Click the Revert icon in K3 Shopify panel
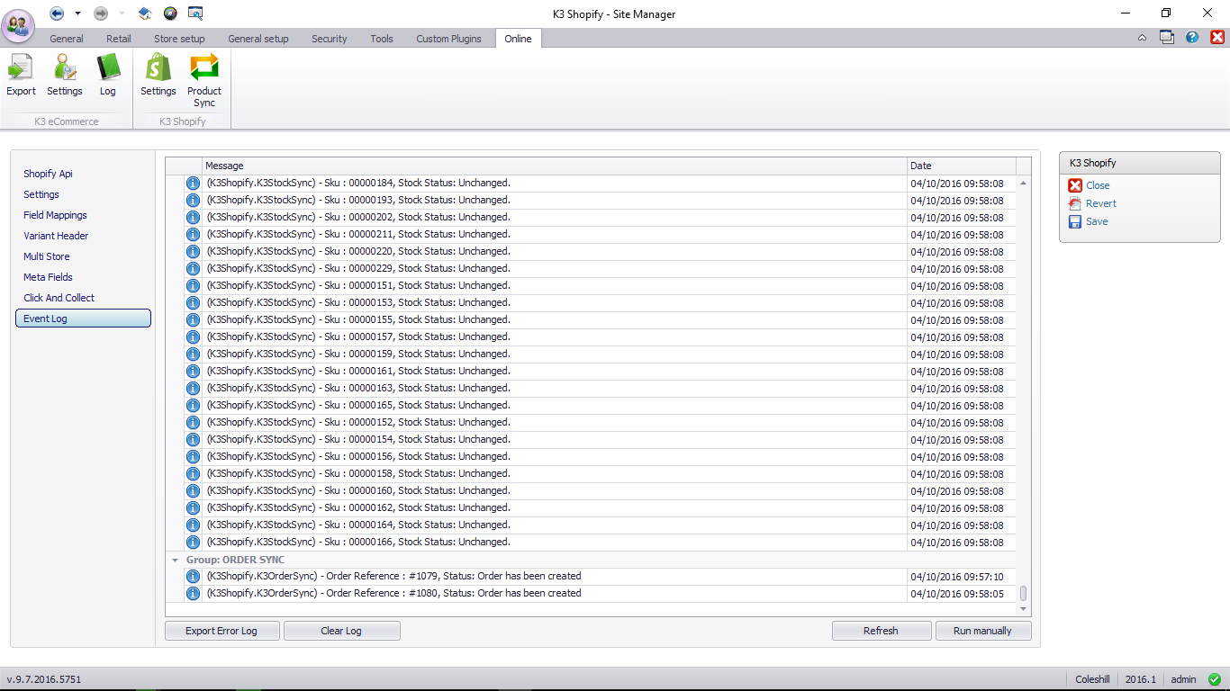 (x=1075, y=203)
